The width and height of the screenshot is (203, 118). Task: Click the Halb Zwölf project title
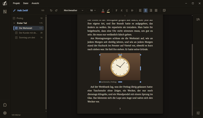pos(23,10)
